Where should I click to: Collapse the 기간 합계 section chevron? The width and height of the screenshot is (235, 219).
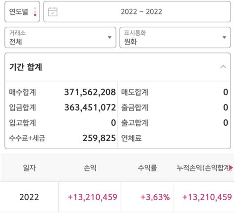click(223, 67)
